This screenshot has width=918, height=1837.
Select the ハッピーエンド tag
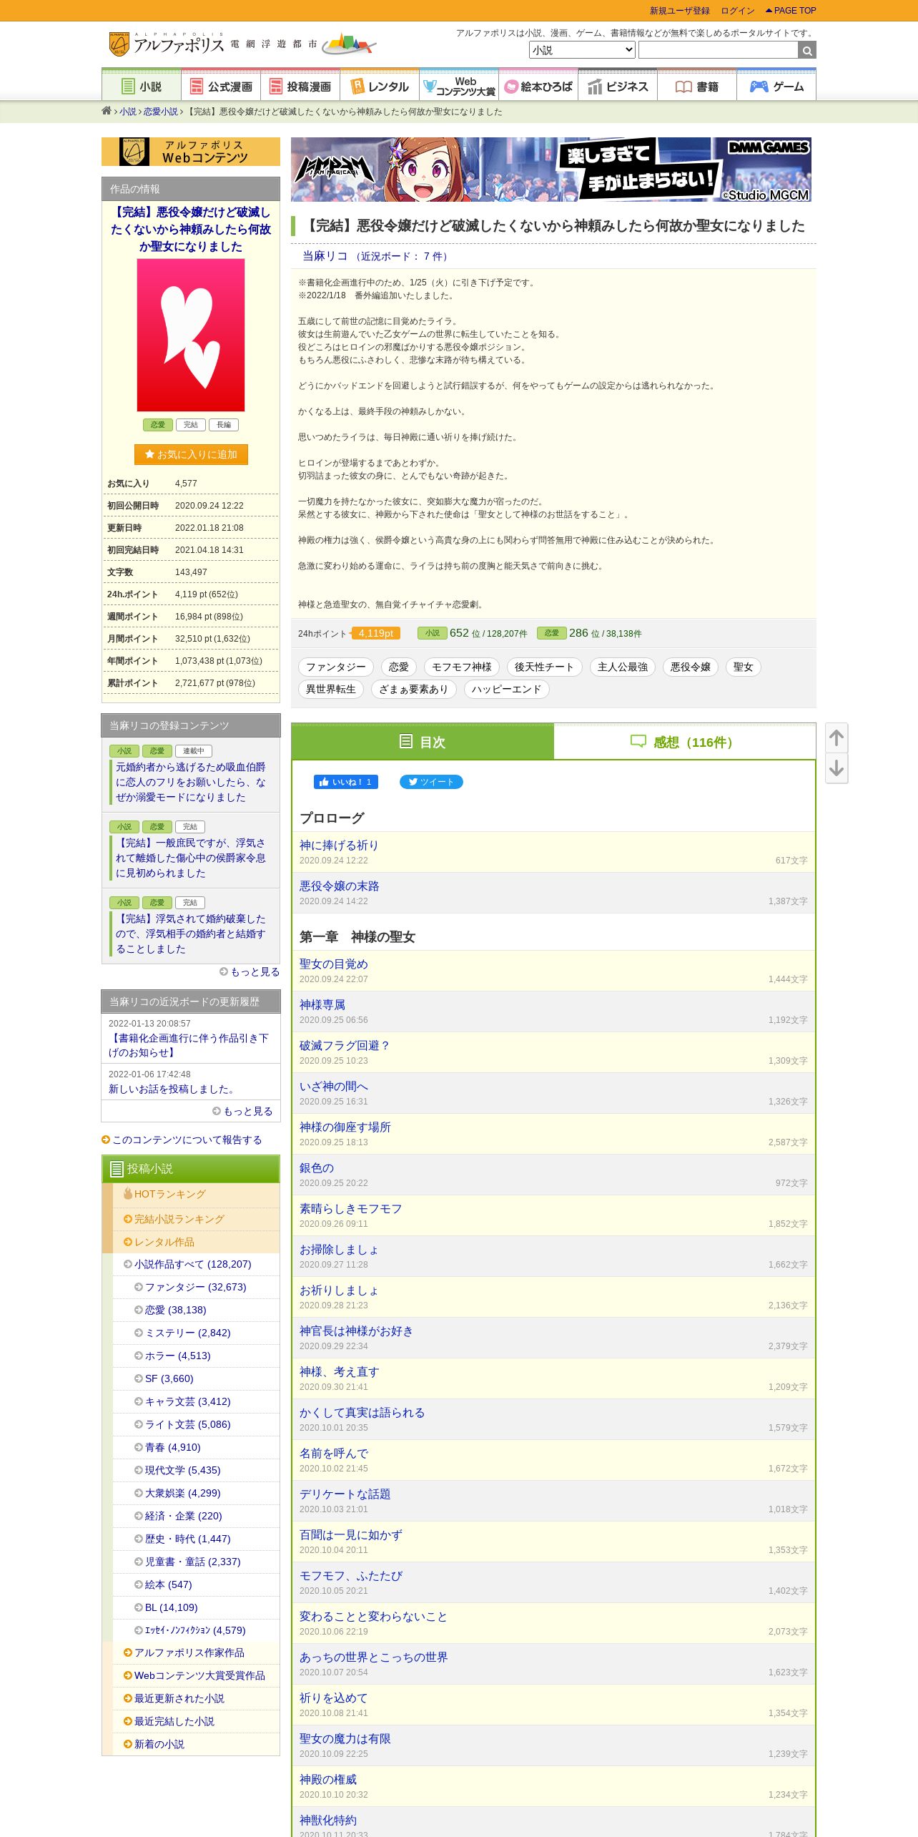point(506,689)
